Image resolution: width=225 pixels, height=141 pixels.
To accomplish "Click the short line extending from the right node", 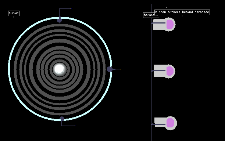I will (117, 69).
